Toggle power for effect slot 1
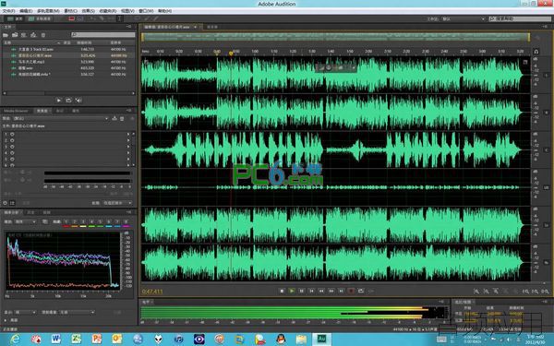The image size is (554, 346). (x=12, y=134)
